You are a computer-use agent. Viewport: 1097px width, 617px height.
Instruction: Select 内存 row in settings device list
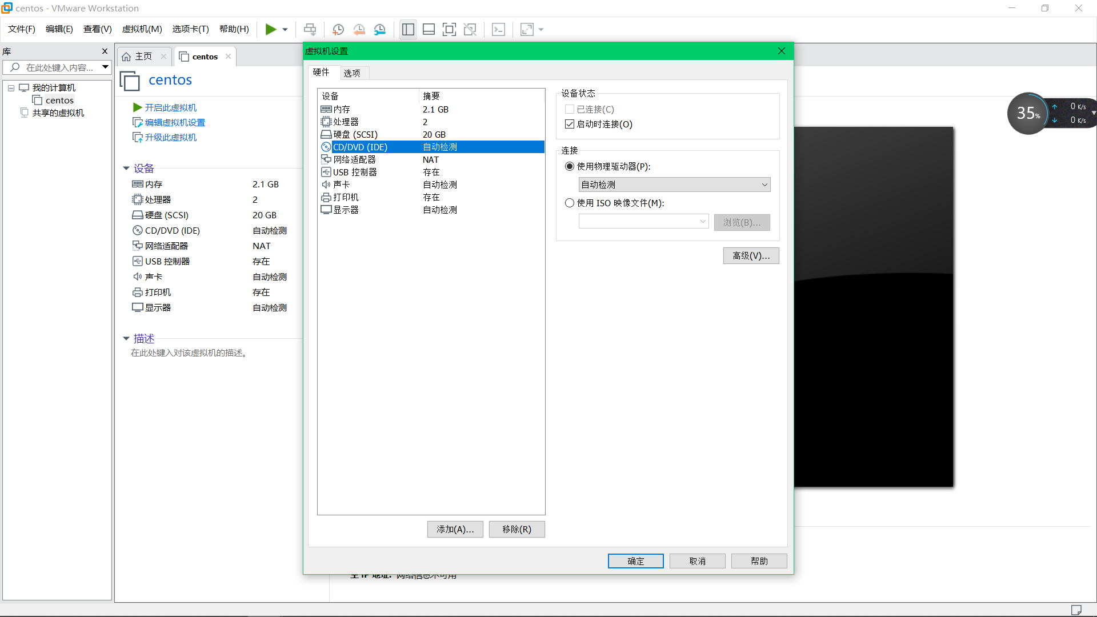click(x=431, y=109)
